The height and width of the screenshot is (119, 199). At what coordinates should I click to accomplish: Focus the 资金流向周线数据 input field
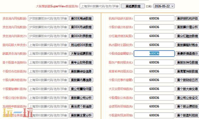point(48,19)
